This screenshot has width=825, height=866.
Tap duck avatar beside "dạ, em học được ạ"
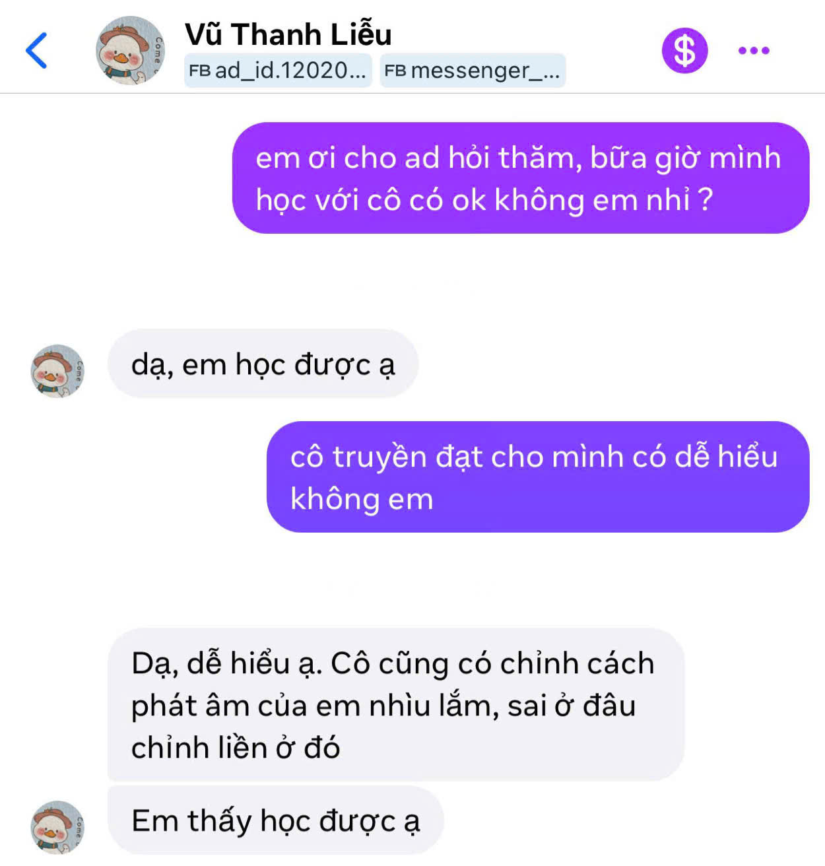click(57, 370)
